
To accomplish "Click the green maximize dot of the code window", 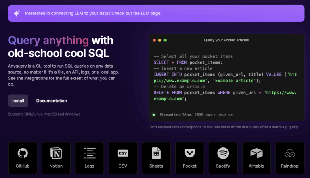I will 165,40.
